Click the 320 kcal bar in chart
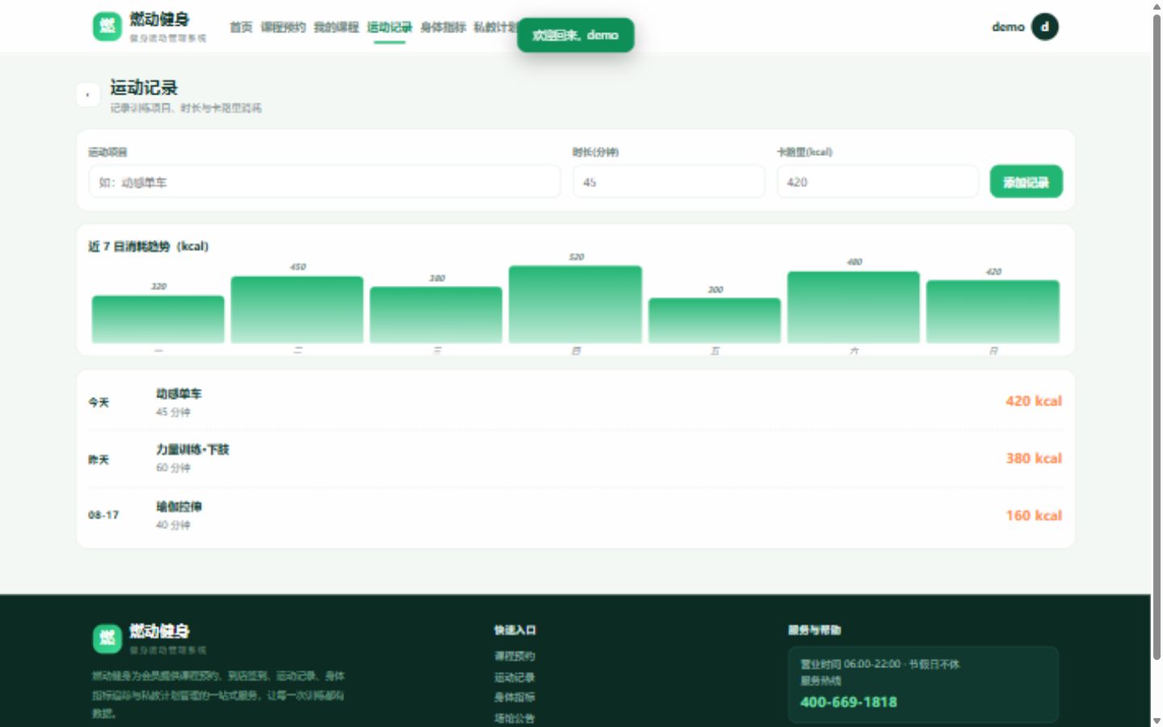Viewport: 1163px width, 727px height. (x=158, y=319)
